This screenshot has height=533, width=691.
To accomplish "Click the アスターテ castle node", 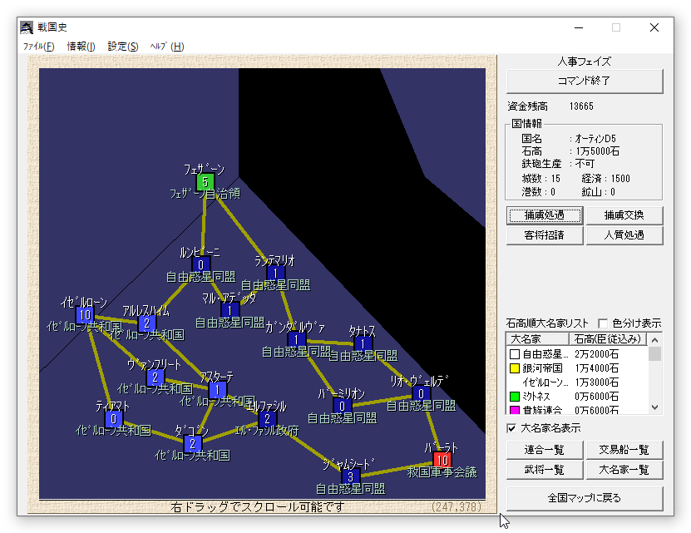I will [x=217, y=390].
